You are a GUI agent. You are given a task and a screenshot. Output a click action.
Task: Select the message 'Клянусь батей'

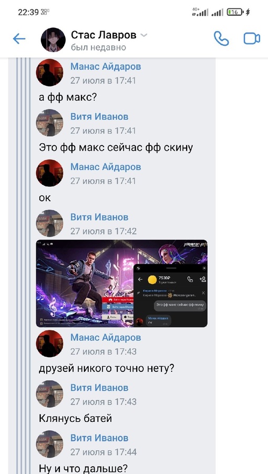click(x=75, y=419)
